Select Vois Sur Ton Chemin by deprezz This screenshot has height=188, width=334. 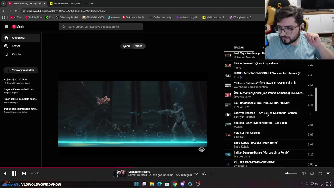269,135
